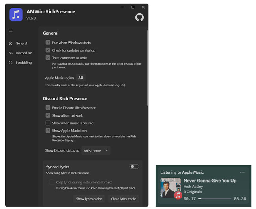Screen dimensions: 256x209
Task: Click the Never Gonna Give You Up title
Action: click(210, 181)
